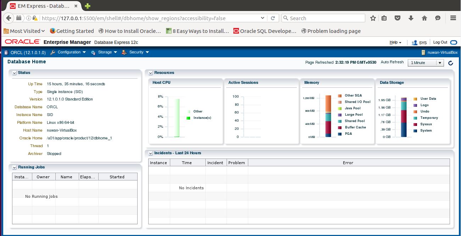The image size is (461, 236).
Task: Open 8 Easy Ways to Install bookmark
Action: (x=198, y=31)
